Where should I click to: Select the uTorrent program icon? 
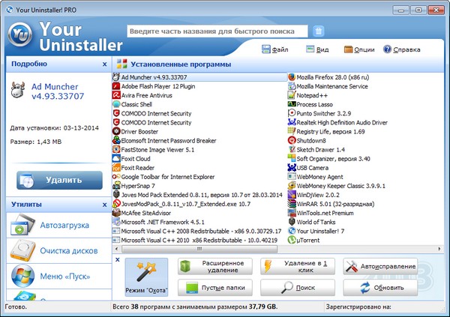click(291, 241)
